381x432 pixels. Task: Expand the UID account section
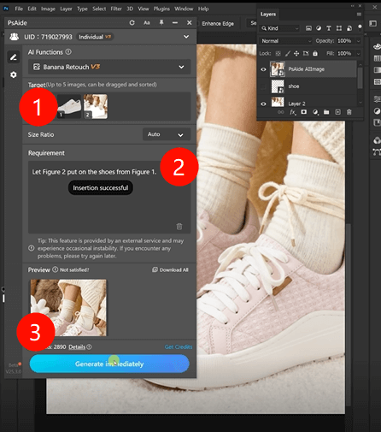coord(186,37)
